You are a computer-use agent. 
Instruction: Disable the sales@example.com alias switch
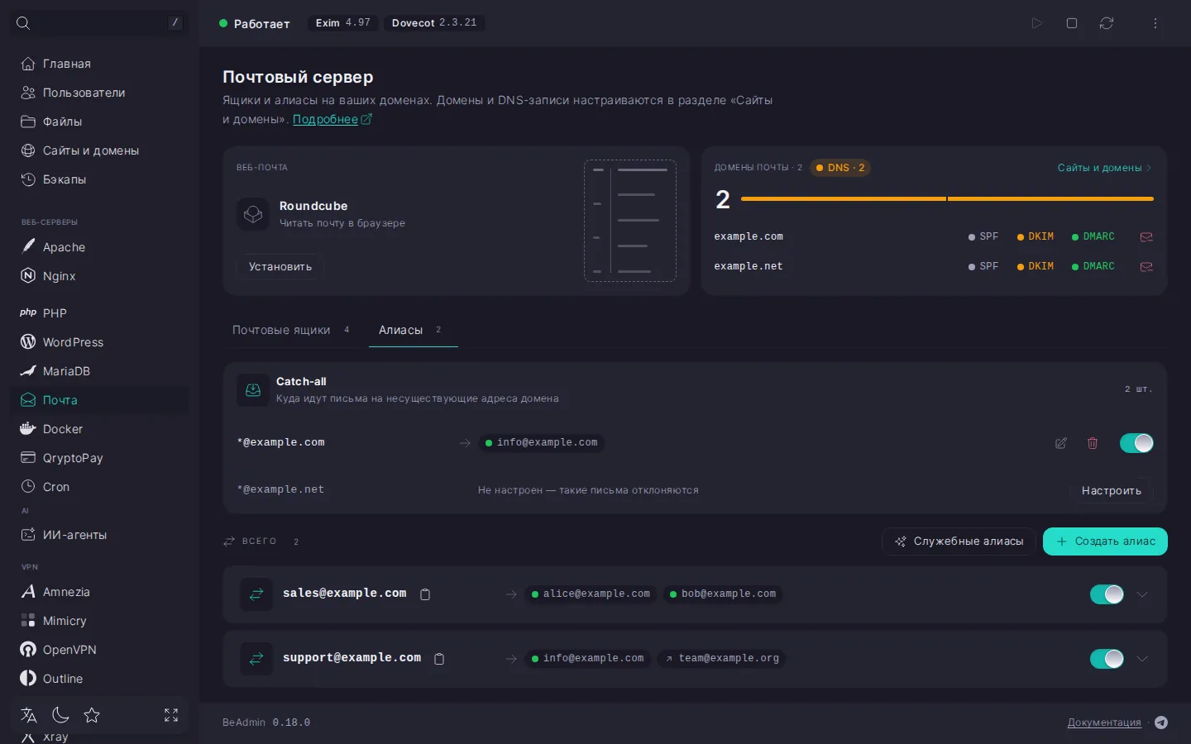(x=1107, y=594)
